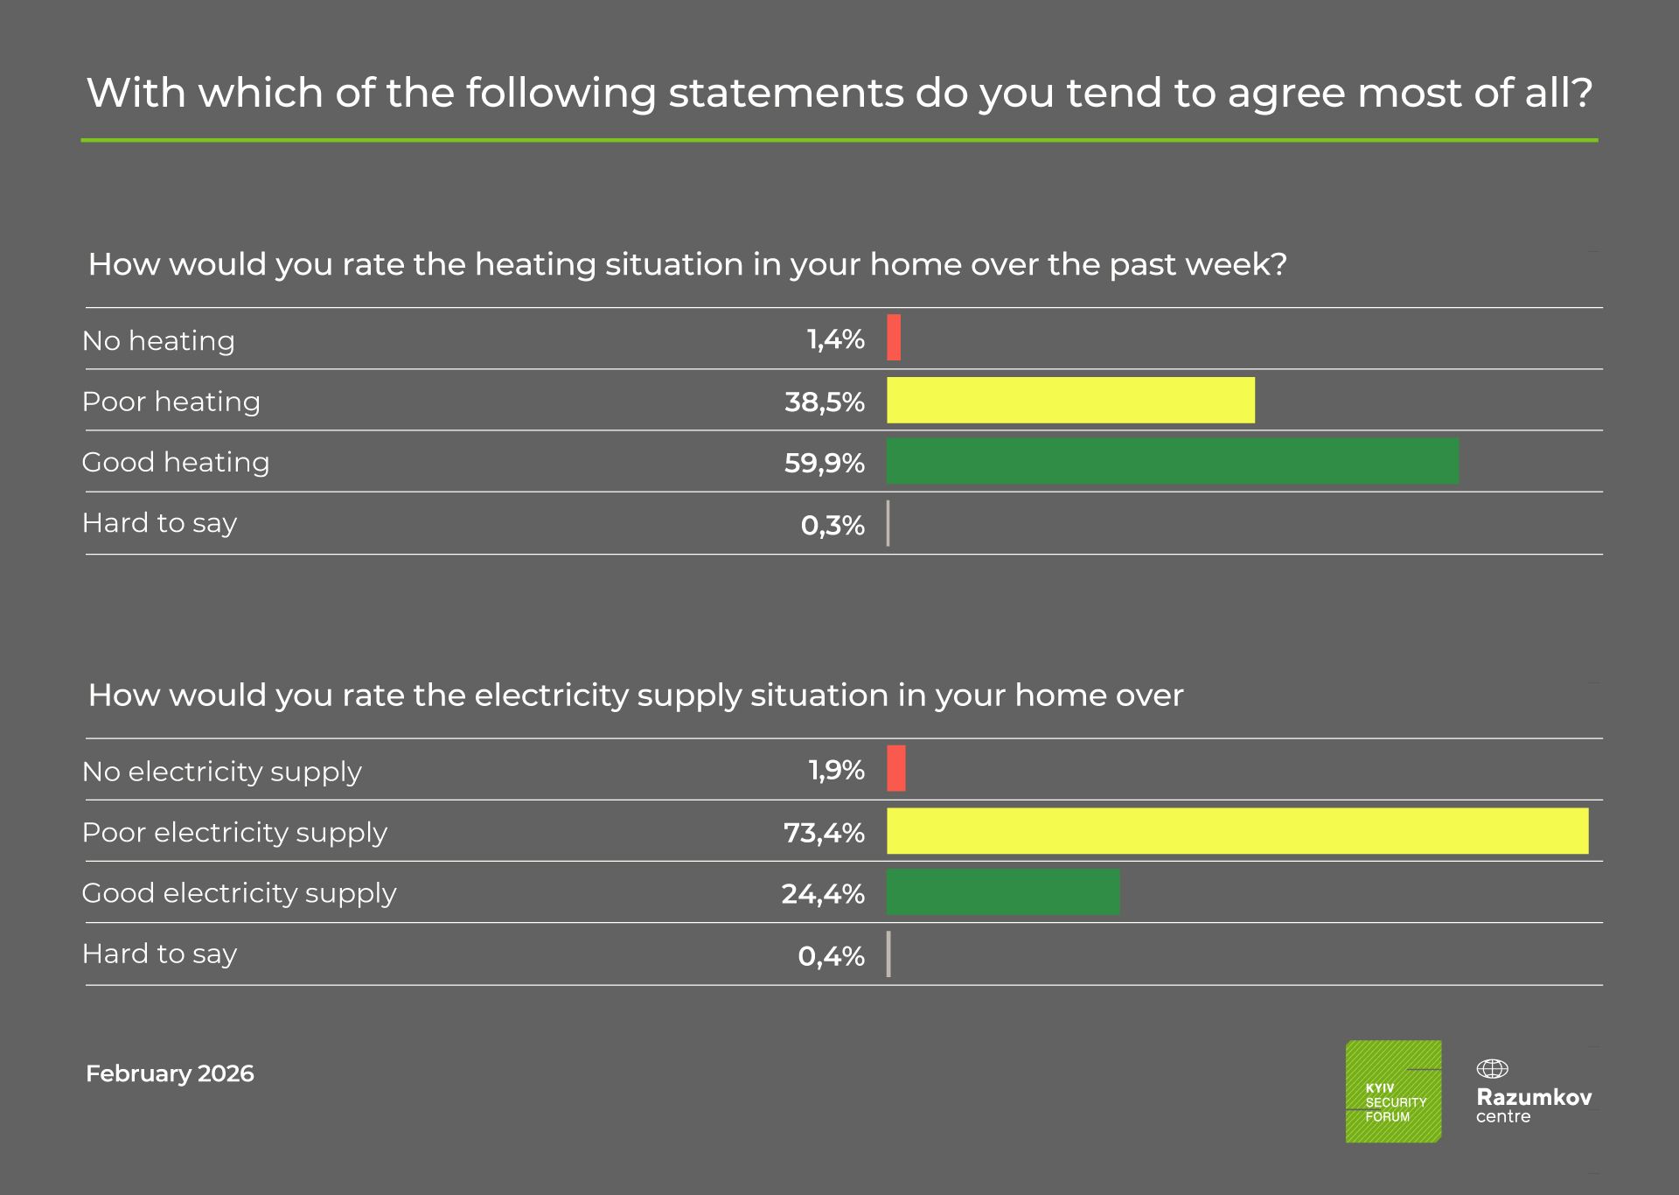Click the Razumkov centre globe icon

coord(1492,1068)
